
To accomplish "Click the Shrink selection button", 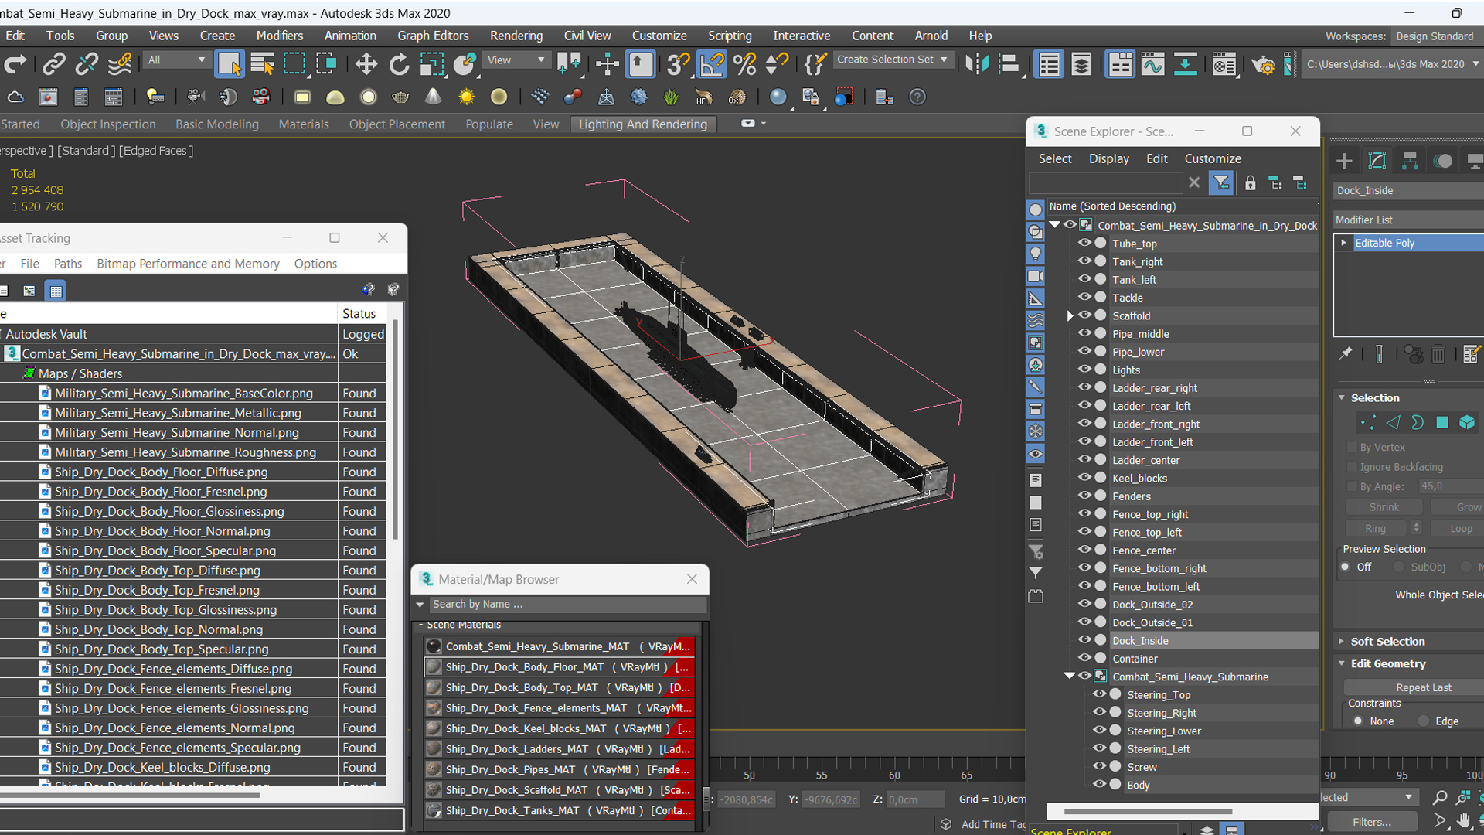I will (x=1384, y=507).
